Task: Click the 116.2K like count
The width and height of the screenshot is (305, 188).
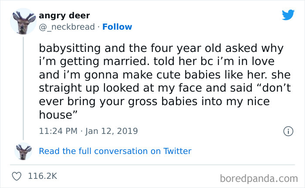Action: tap(42, 176)
